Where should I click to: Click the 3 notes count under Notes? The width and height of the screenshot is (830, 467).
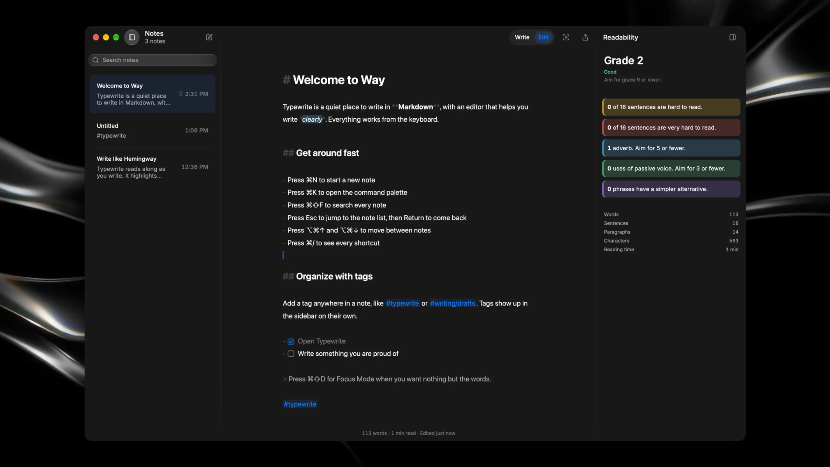[x=155, y=41]
